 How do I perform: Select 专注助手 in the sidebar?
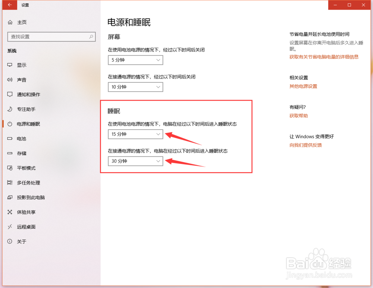pyautogui.click(x=26, y=109)
